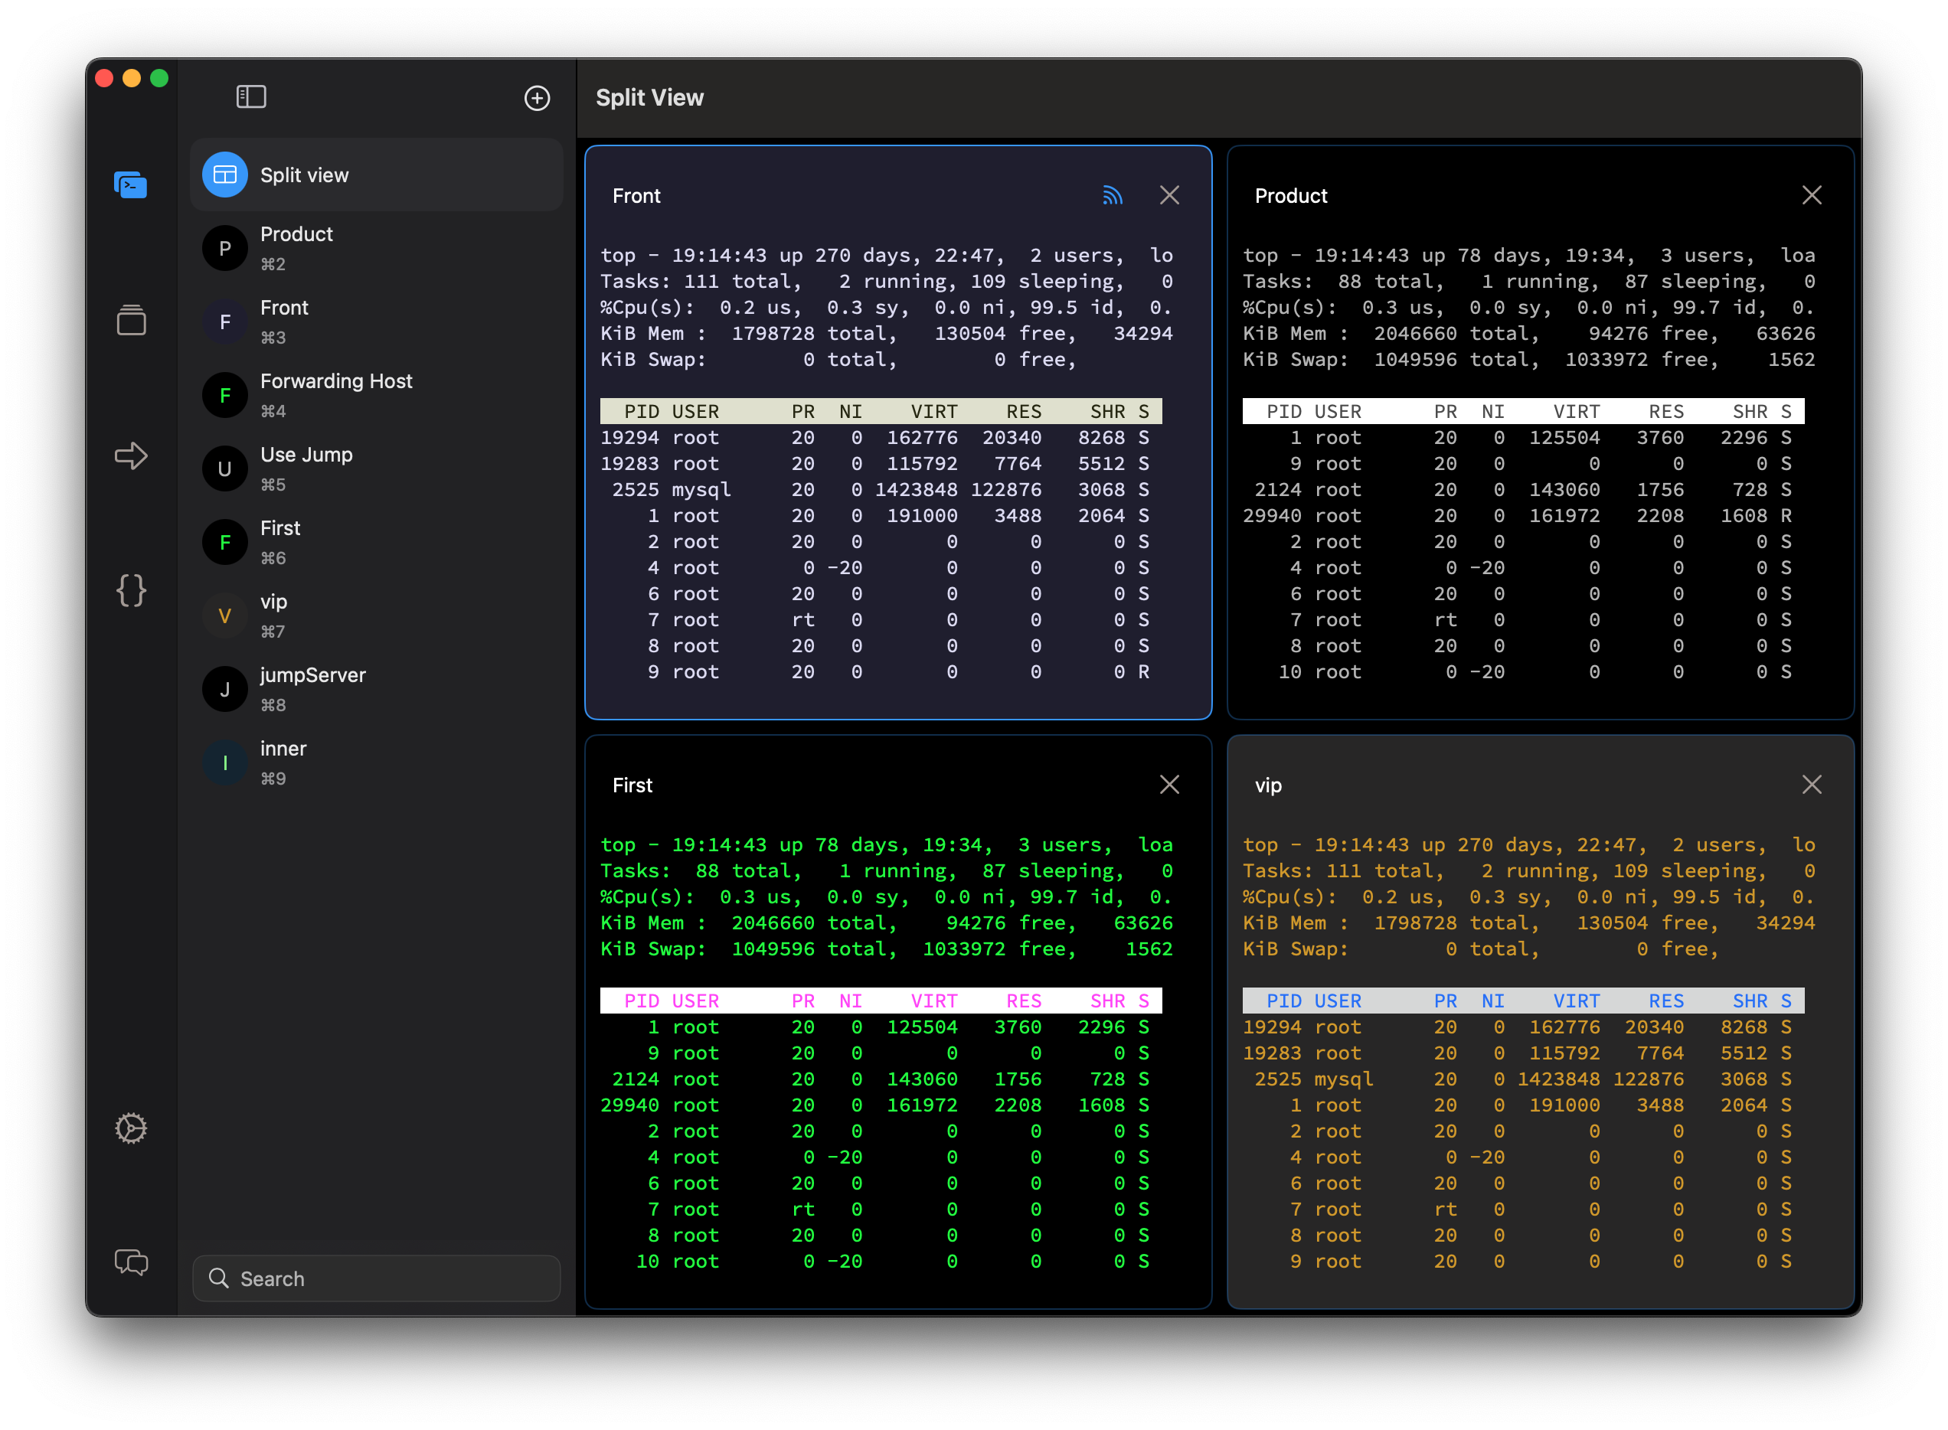Click the Use Jump avatar letter U
Viewport: 1948px width, 1430px height.
(225, 469)
